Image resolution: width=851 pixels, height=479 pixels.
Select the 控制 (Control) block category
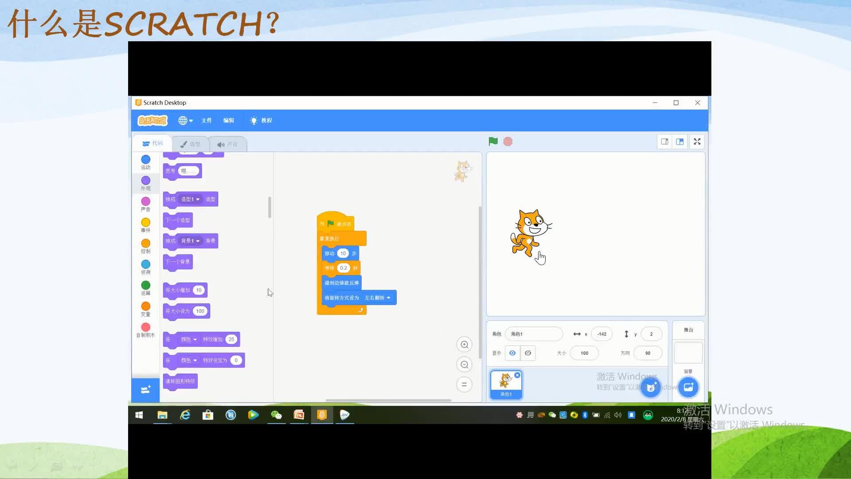click(145, 246)
